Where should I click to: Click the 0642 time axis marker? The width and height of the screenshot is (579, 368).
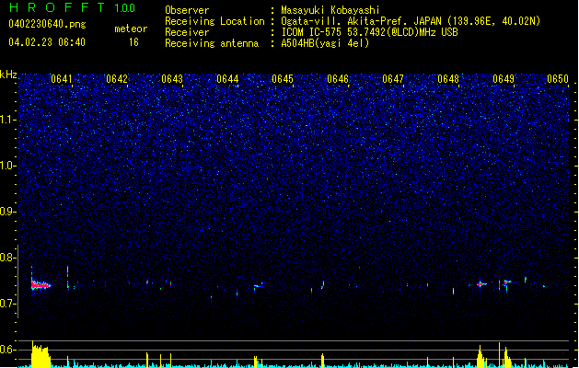[117, 79]
